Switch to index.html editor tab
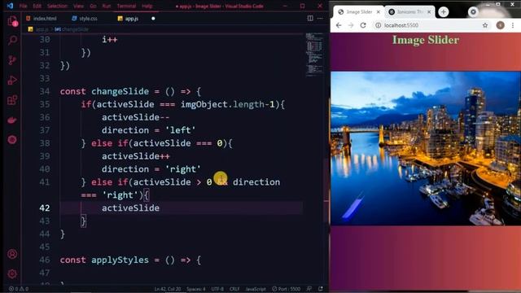The image size is (521, 293). point(42,19)
